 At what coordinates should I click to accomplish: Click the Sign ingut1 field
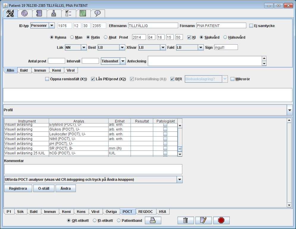click(226, 47)
